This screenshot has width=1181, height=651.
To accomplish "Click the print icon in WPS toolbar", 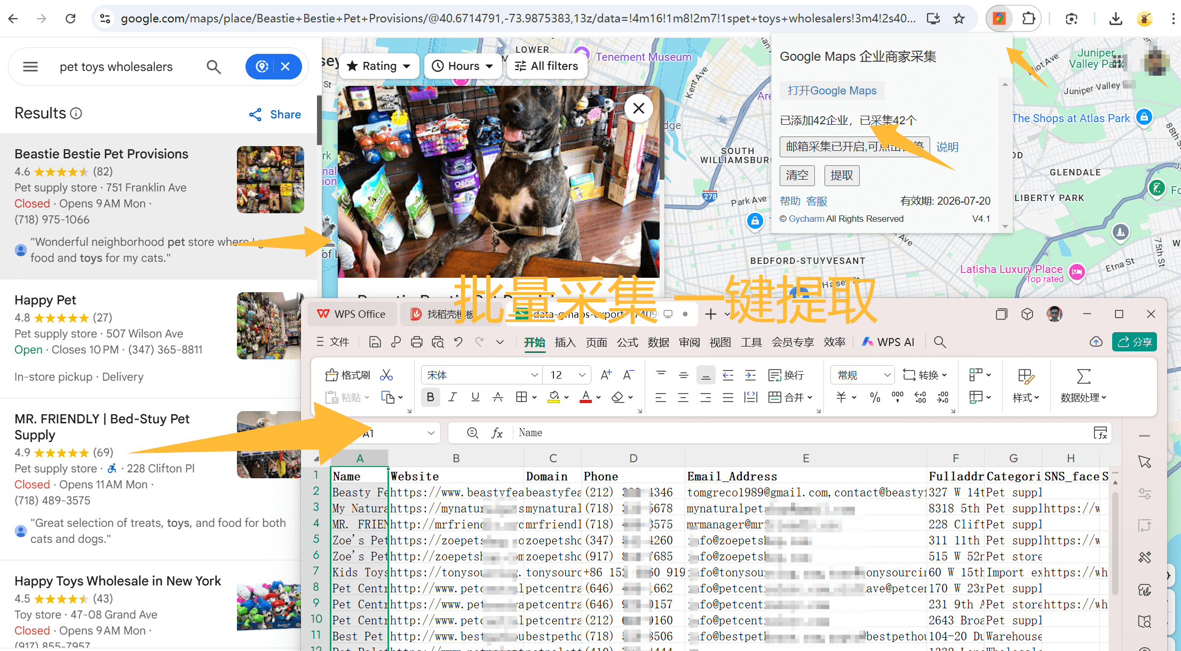I will [x=417, y=342].
